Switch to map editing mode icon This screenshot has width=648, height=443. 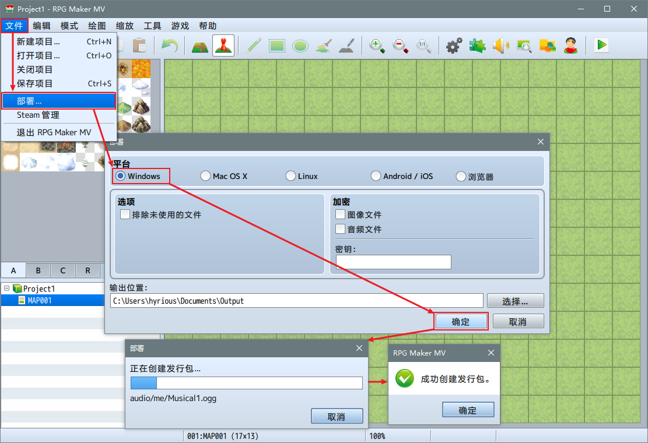pos(200,45)
